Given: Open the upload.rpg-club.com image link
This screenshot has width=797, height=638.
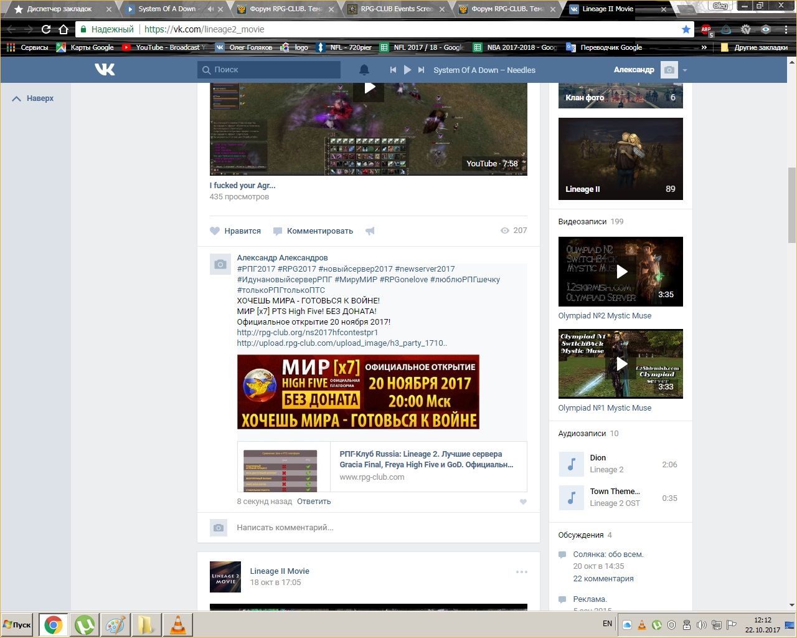Looking at the screenshot, I should coord(342,343).
